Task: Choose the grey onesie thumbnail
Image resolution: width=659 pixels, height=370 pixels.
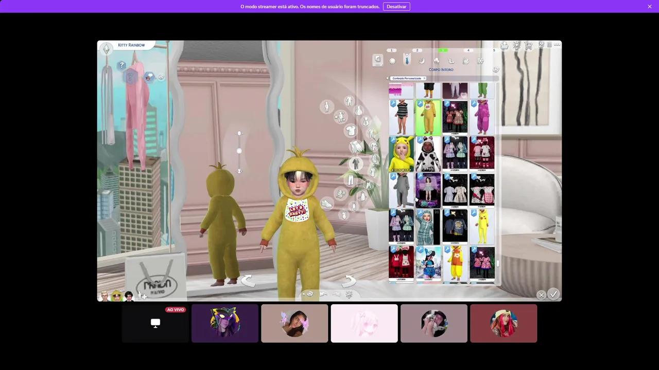Action: pos(401,190)
